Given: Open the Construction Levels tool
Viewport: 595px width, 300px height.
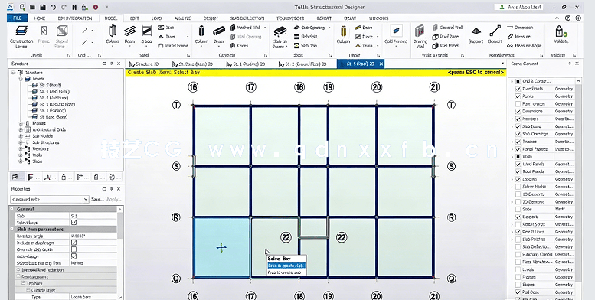Looking at the screenshot, I should (x=21, y=37).
